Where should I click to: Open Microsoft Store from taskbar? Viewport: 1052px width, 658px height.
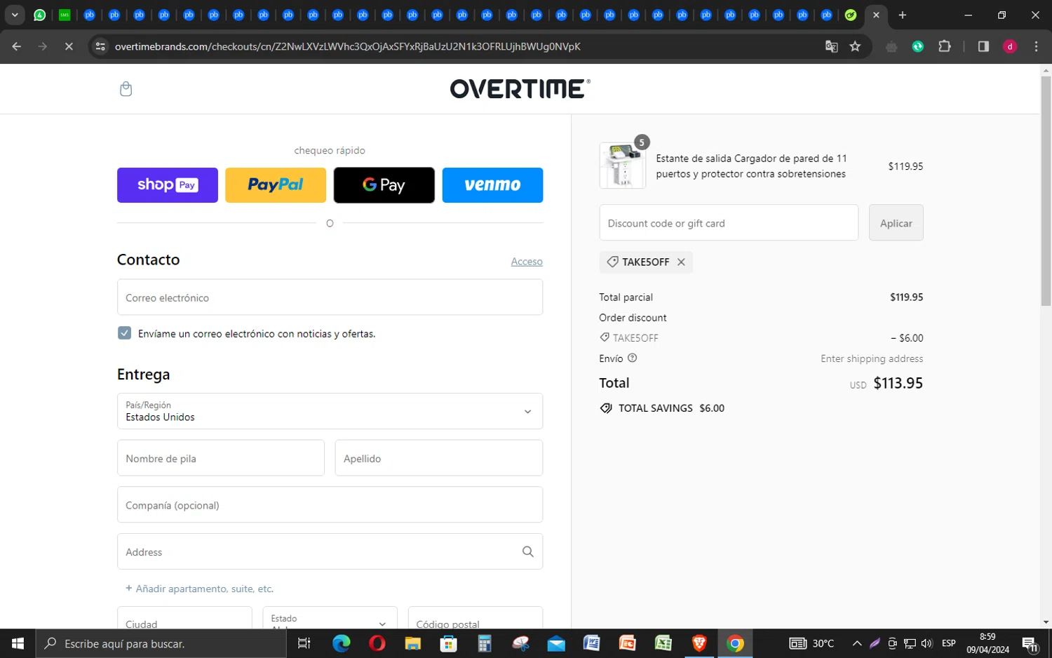pyautogui.click(x=448, y=643)
